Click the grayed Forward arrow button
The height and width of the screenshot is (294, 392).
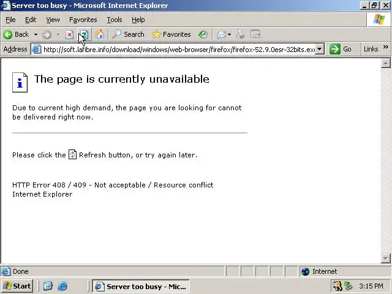pyautogui.click(x=47, y=34)
